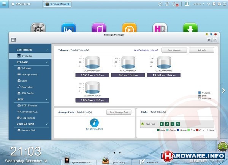The height and width of the screenshot is (165, 228).
Task: Click the No Storage Pool info icon
Action: pyautogui.click(x=94, y=122)
